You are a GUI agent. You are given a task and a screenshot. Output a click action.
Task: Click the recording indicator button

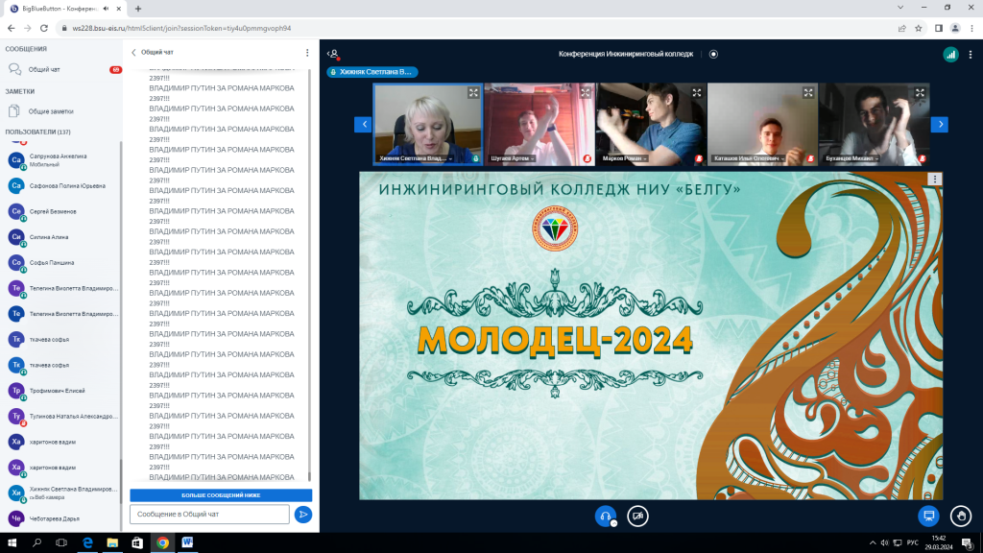pos(713,54)
